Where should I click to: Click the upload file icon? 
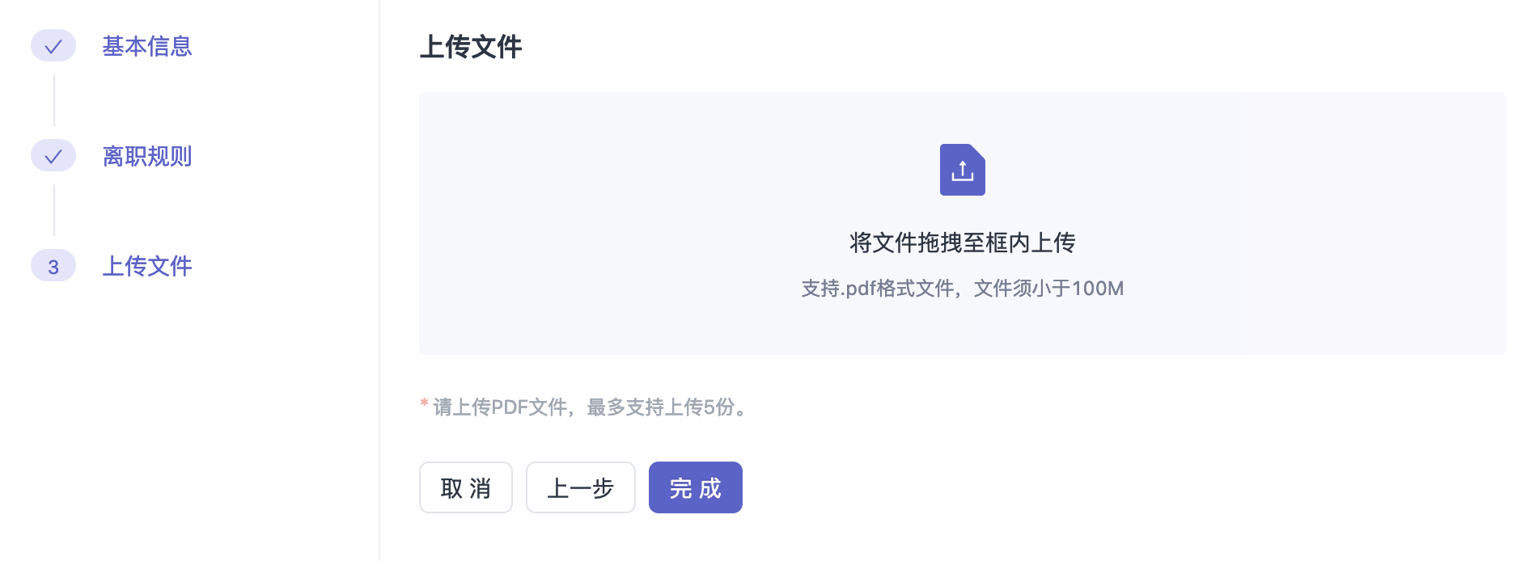point(962,170)
